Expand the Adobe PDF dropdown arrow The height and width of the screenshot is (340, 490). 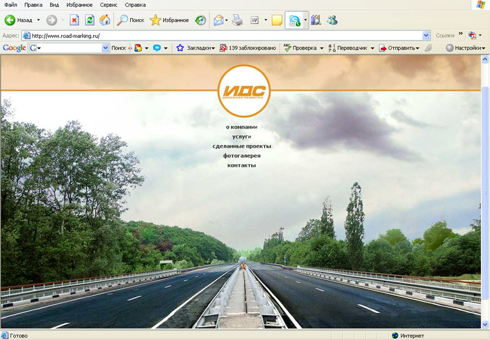(x=480, y=36)
